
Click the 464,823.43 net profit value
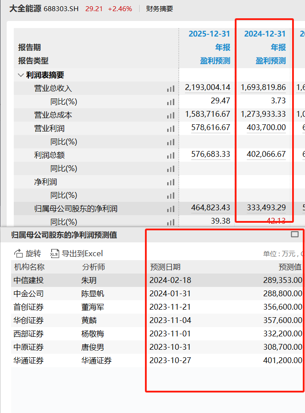(211, 208)
